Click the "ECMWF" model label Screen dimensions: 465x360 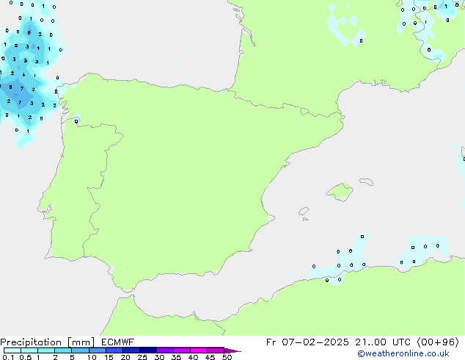point(117,342)
